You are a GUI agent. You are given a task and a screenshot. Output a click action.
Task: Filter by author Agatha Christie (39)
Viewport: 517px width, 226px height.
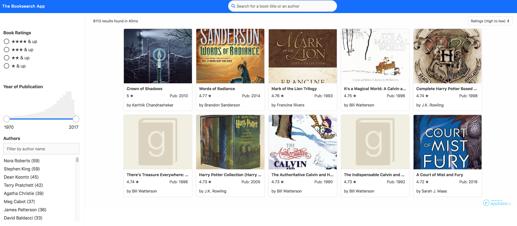coord(24,193)
